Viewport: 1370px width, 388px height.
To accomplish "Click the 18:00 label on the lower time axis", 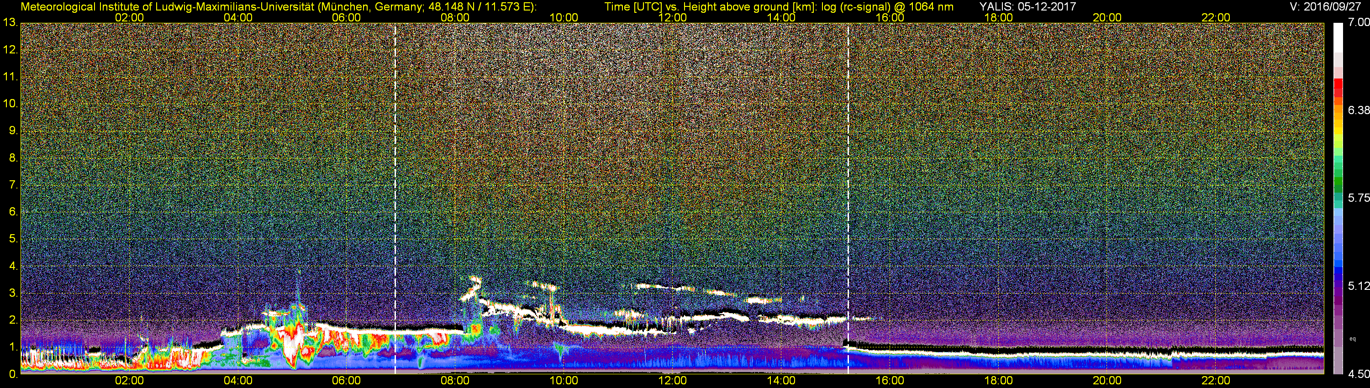I will tap(998, 381).
